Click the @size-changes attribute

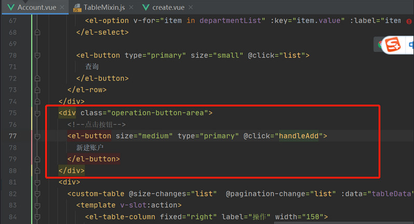click(x=157, y=193)
